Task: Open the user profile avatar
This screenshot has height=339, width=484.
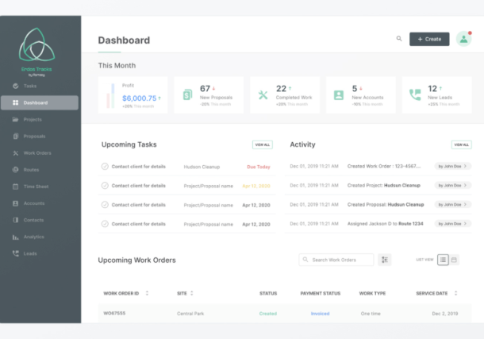Action: pyautogui.click(x=464, y=39)
